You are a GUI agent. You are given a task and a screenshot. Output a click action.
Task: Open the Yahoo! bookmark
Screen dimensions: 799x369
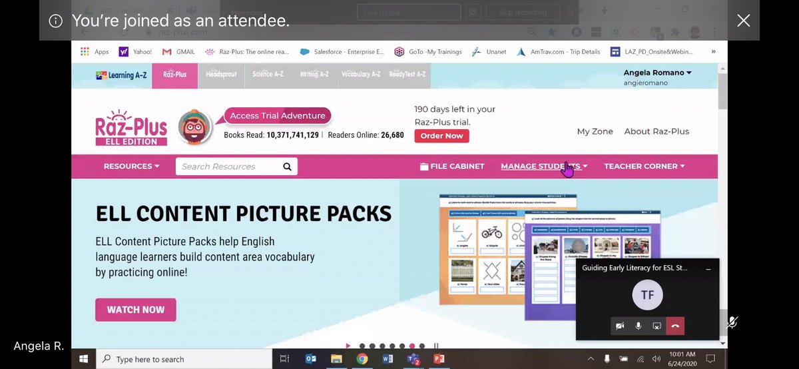[x=135, y=51]
